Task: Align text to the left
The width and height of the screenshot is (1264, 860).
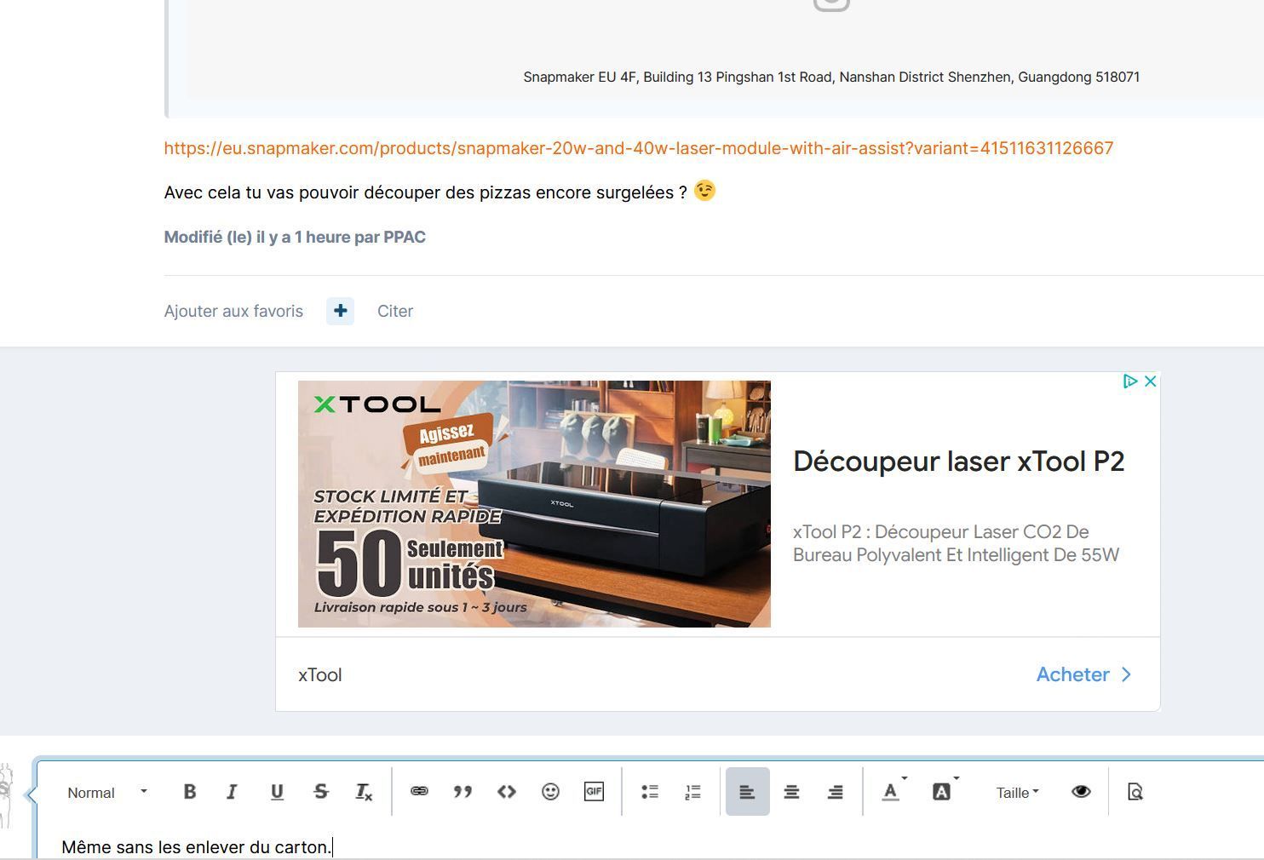Action: 747,792
